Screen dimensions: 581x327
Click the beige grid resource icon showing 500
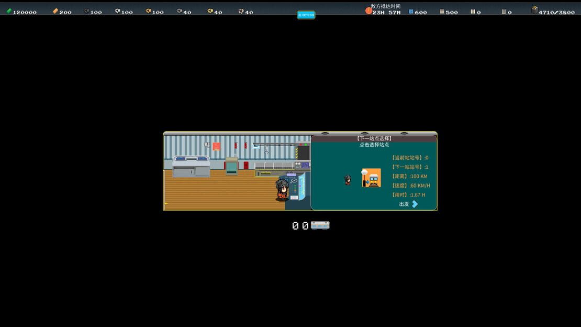[442, 12]
